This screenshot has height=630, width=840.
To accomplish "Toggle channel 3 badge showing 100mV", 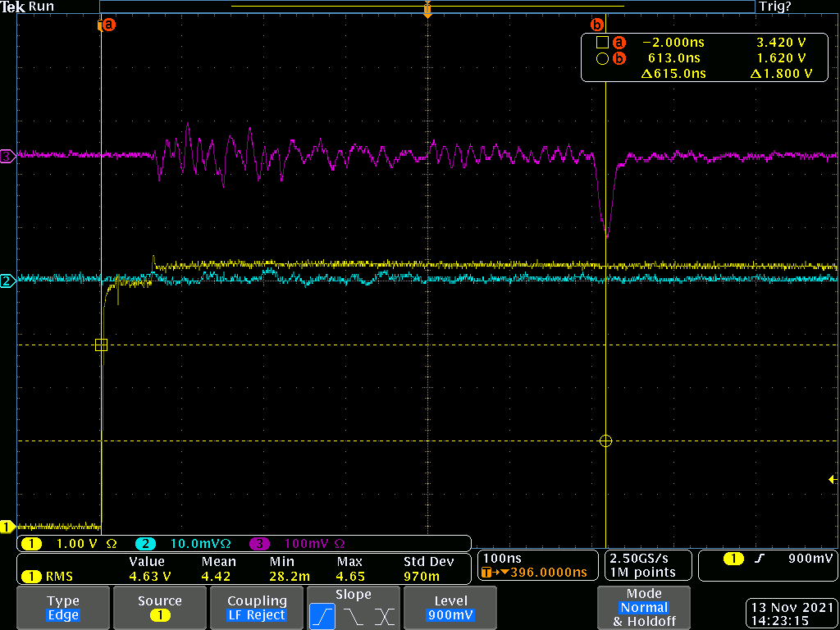I will pos(298,544).
